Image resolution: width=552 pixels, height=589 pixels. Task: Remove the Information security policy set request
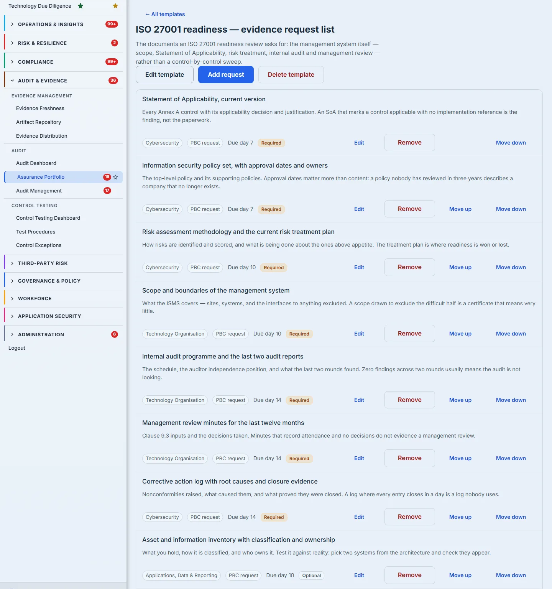point(409,209)
